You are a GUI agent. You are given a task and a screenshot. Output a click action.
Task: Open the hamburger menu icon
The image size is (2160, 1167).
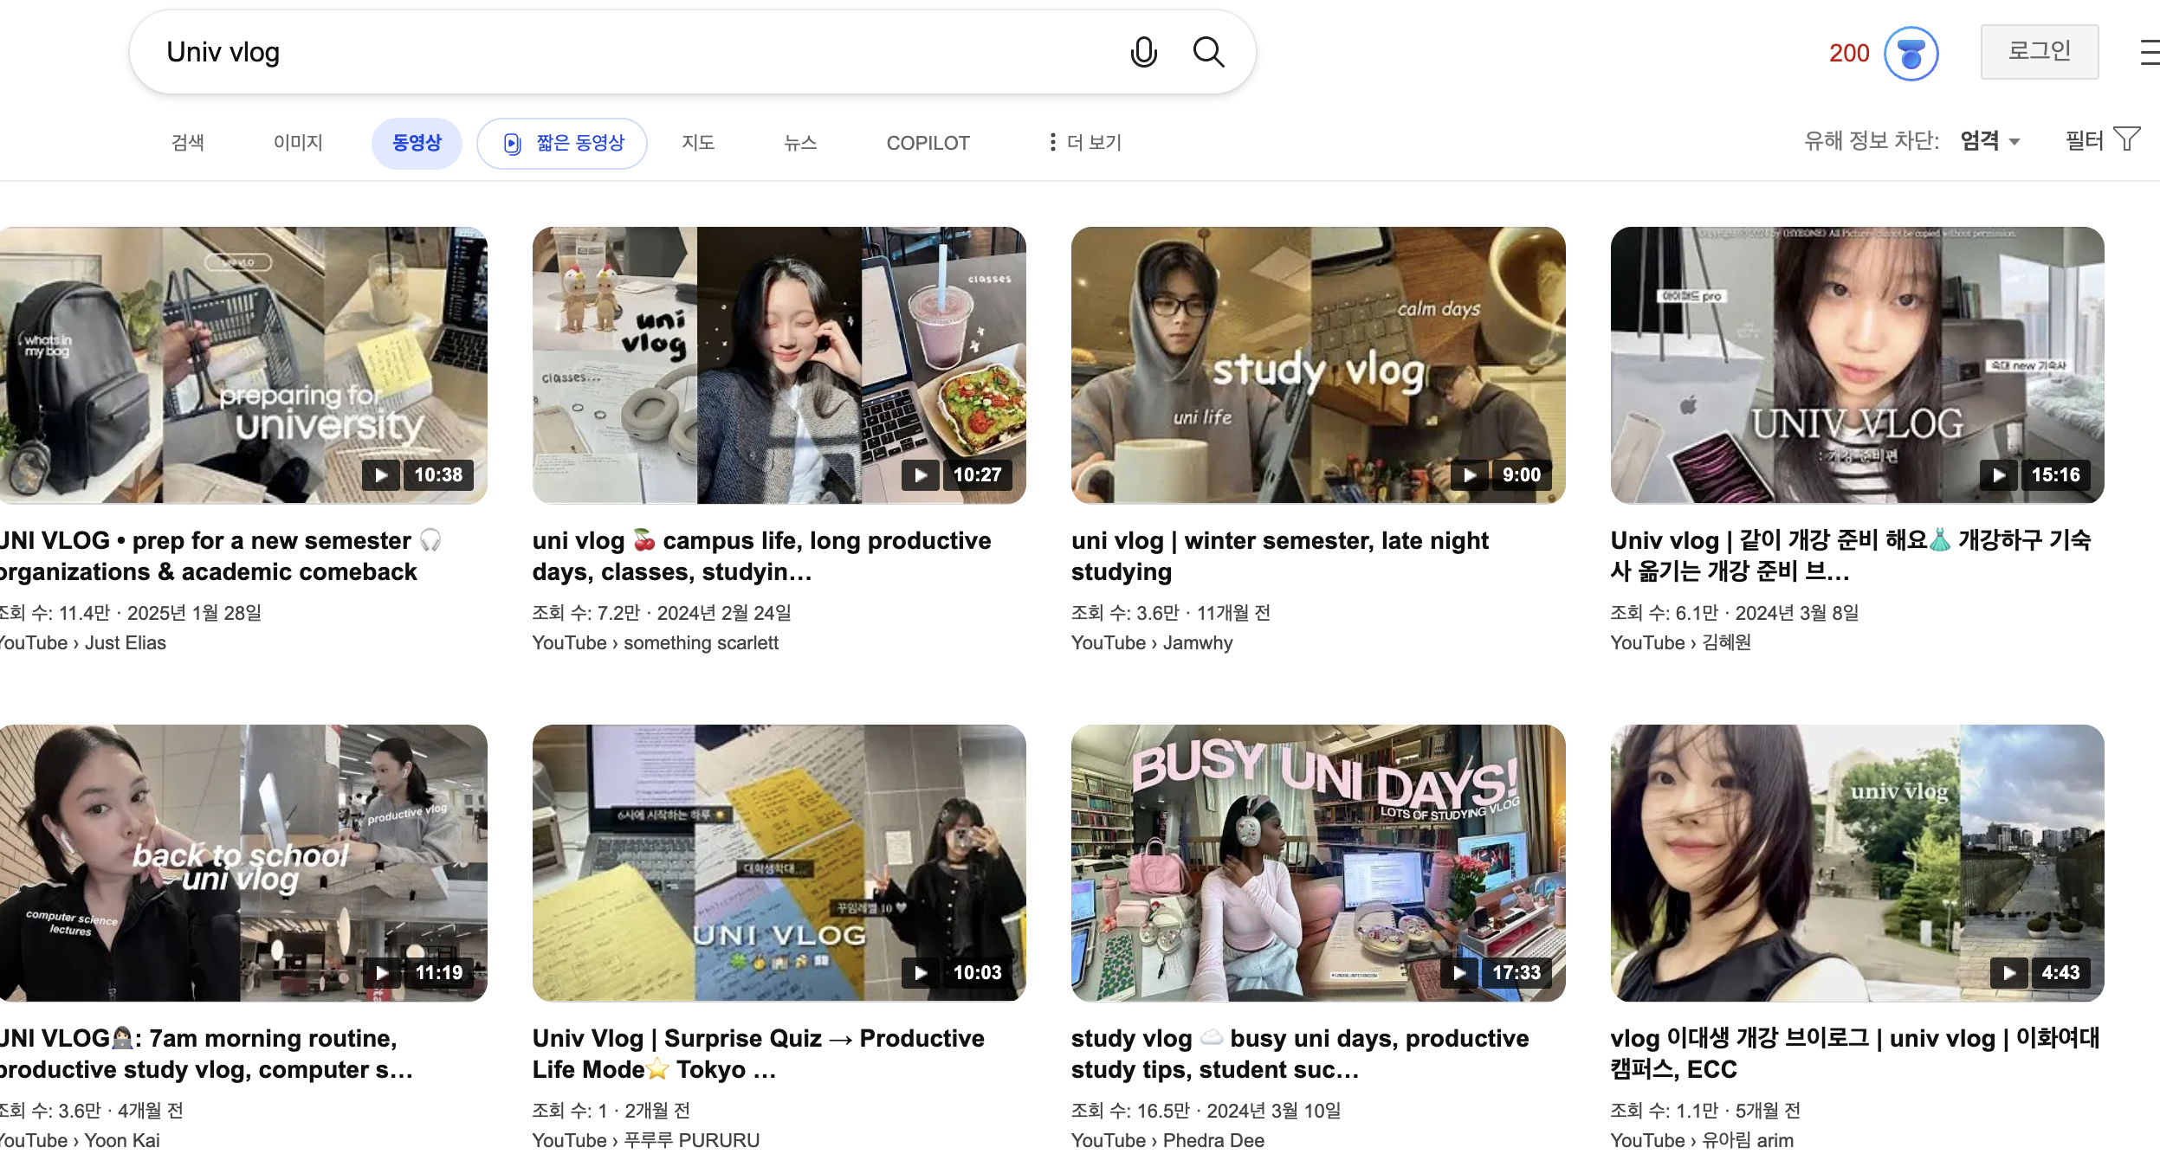click(2149, 53)
